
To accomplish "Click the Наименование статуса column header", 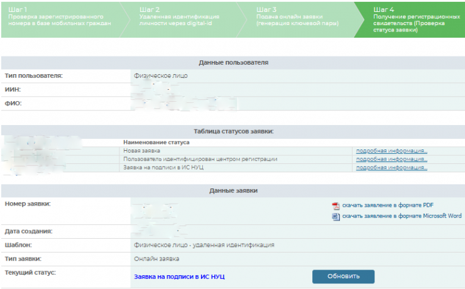I will pyautogui.click(x=156, y=143).
